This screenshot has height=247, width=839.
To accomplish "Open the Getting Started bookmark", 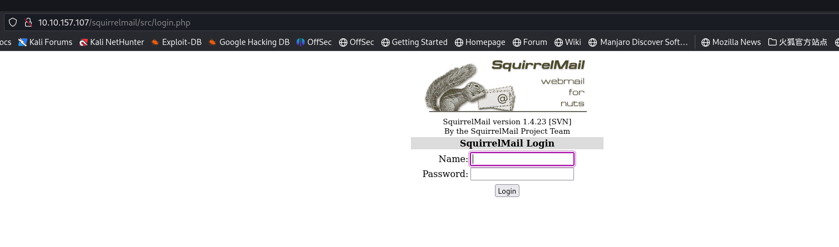I will (414, 42).
